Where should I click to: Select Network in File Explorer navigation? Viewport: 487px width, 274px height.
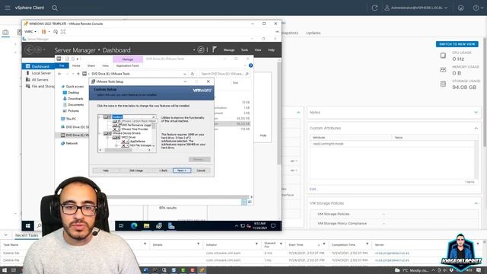point(69,143)
